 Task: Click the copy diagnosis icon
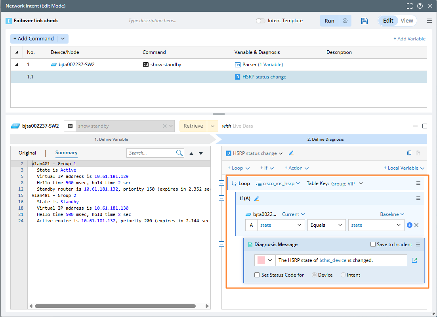(409, 153)
